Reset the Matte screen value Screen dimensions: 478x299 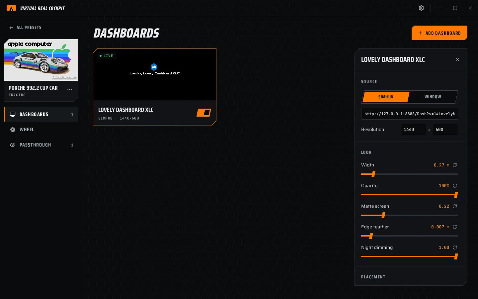click(x=455, y=206)
